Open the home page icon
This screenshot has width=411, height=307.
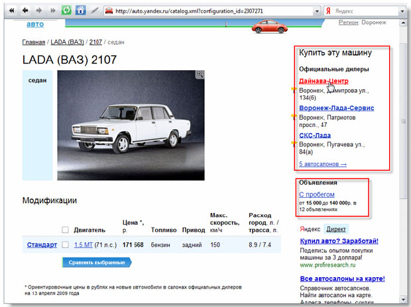(80, 11)
